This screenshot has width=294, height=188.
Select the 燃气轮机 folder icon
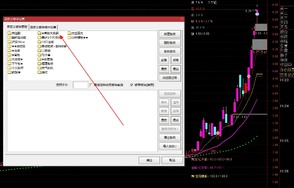(39, 68)
